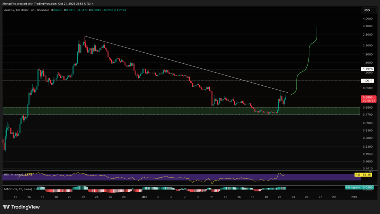Screen dimensions: 380x214
Task: Click the yellow RSI badge on the right scale
Action: (x=357, y=175)
